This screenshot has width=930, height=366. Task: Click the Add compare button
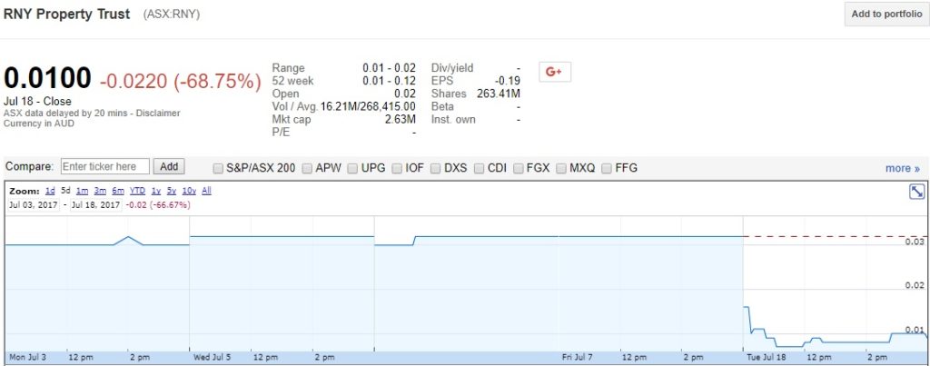pos(169,167)
